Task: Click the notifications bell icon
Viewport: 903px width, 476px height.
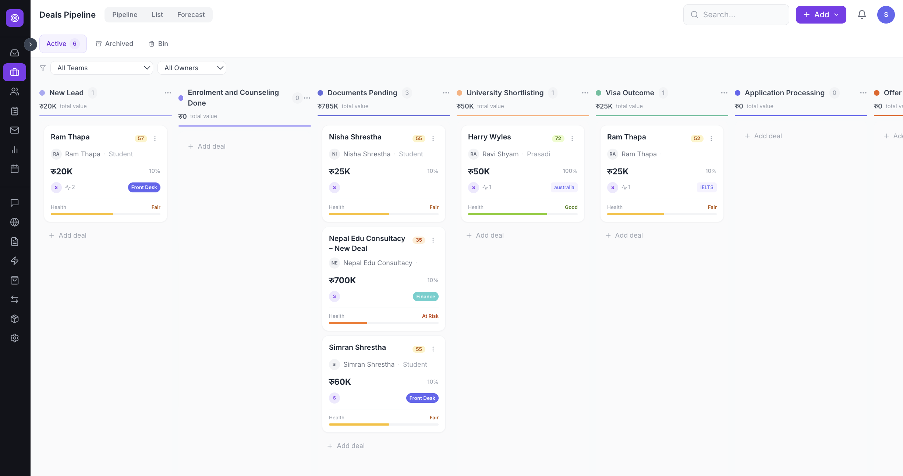Action: pyautogui.click(x=862, y=15)
